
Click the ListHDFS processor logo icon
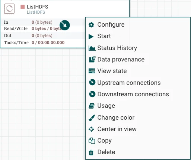pyautogui.click(x=9, y=9)
